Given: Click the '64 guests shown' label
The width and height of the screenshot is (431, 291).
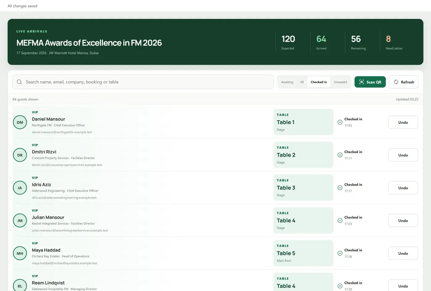Looking at the screenshot, I should click(x=25, y=99).
